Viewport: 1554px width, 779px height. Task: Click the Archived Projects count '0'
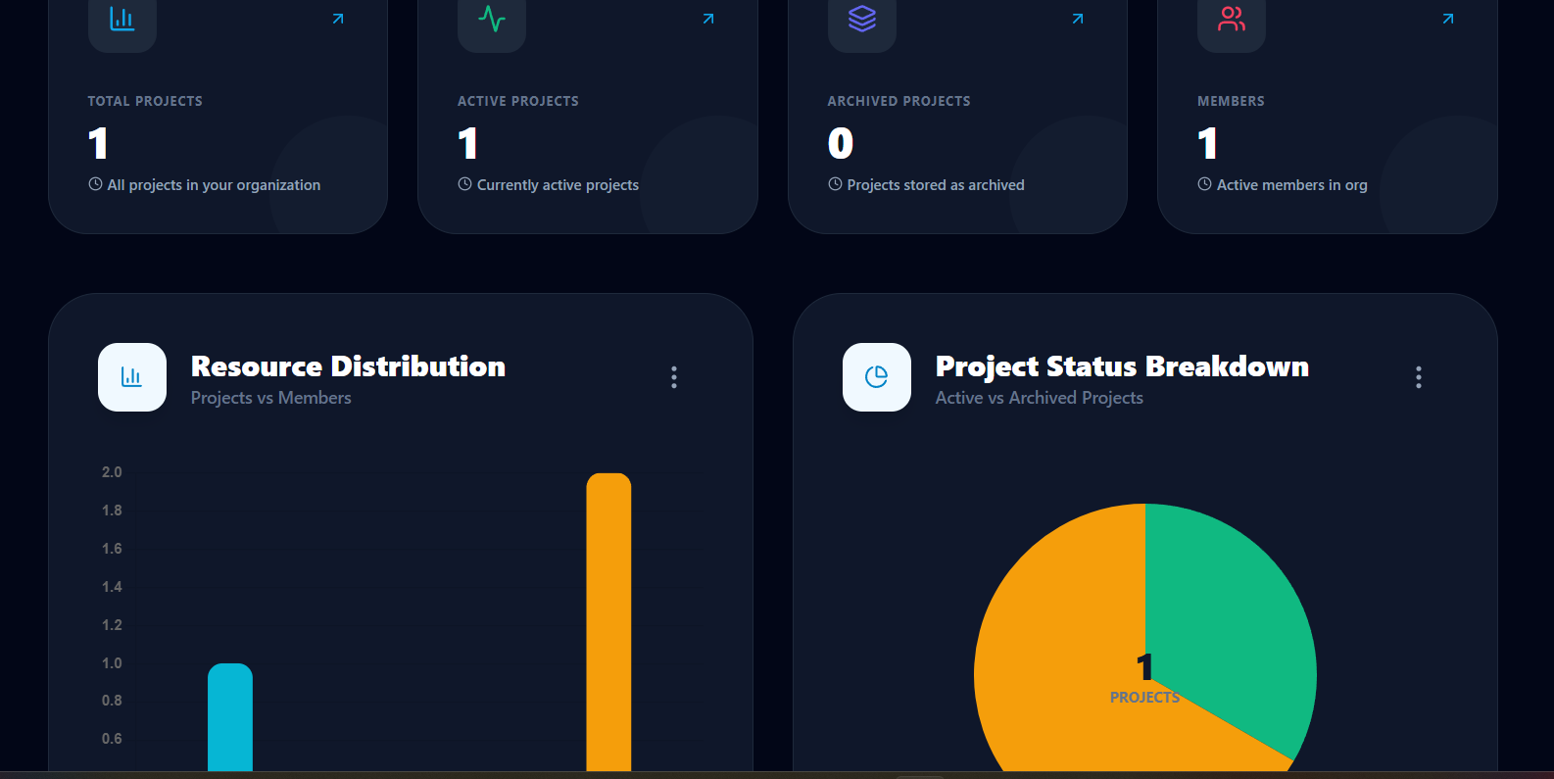[841, 144]
